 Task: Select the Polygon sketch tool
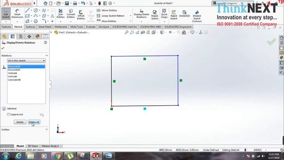point(35,21)
